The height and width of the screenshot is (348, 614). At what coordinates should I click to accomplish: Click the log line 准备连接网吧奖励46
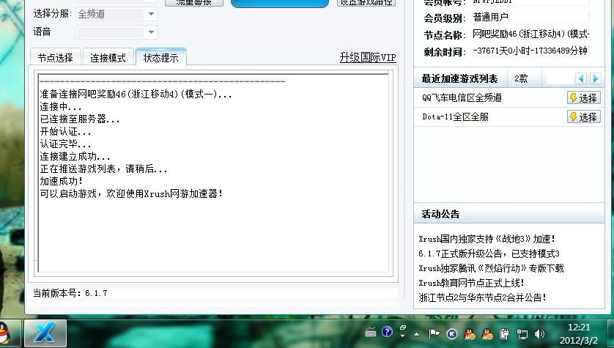(x=136, y=94)
